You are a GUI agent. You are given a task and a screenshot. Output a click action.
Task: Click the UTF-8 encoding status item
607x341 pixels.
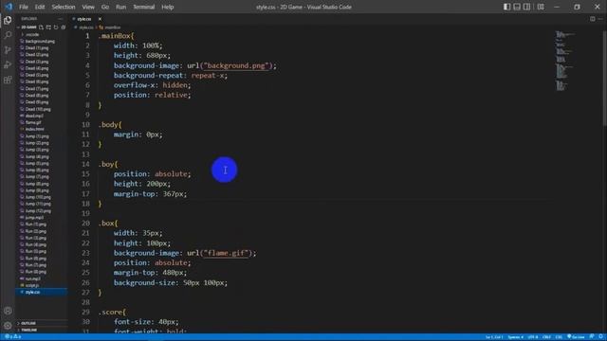tap(533, 337)
